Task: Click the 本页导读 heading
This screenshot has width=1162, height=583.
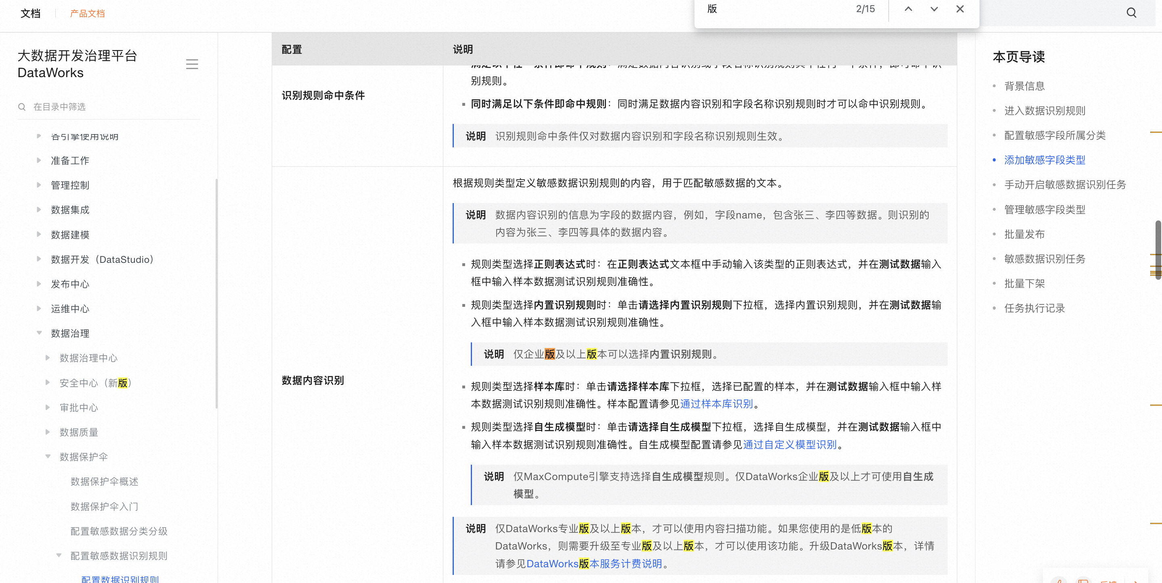Action: point(1019,57)
